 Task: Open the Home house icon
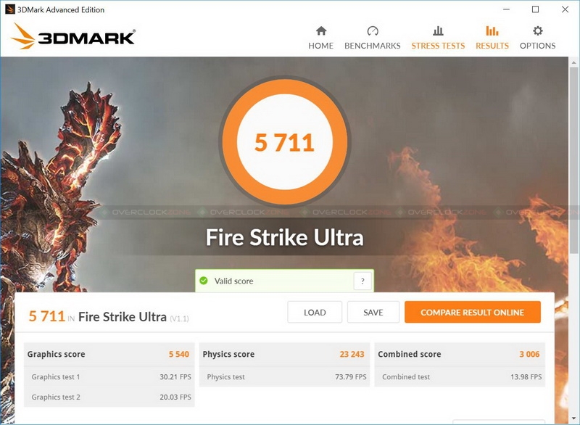pos(321,30)
